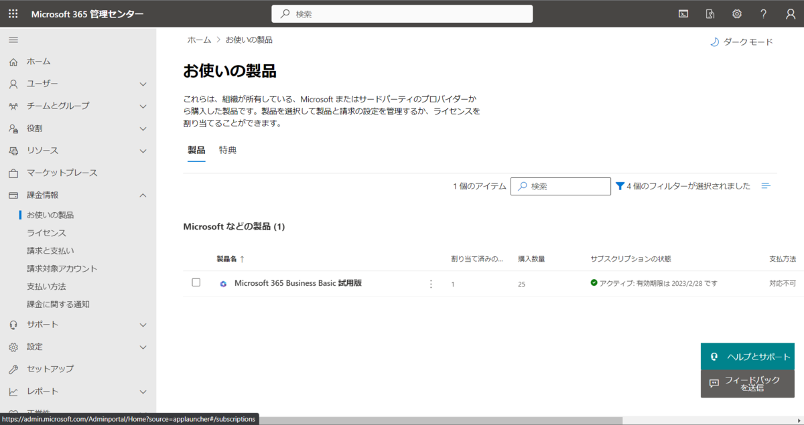Open more actions for Business Basic row
Screen dimensions: 804x425
(431, 284)
